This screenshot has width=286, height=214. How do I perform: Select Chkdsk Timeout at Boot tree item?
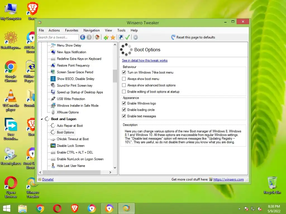click(x=73, y=139)
